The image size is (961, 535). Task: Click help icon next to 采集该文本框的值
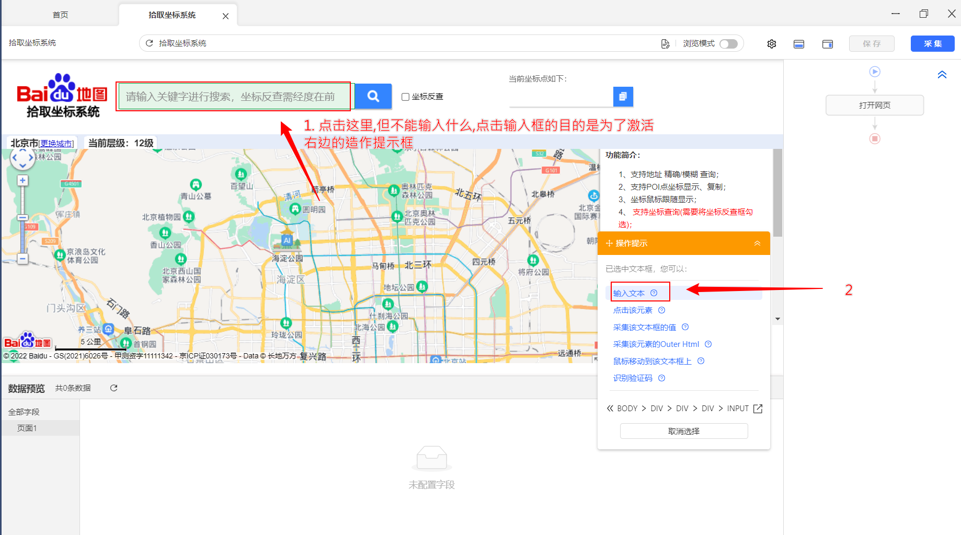point(685,327)
